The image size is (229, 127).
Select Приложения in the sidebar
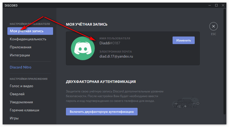click(x=20, y=47)
